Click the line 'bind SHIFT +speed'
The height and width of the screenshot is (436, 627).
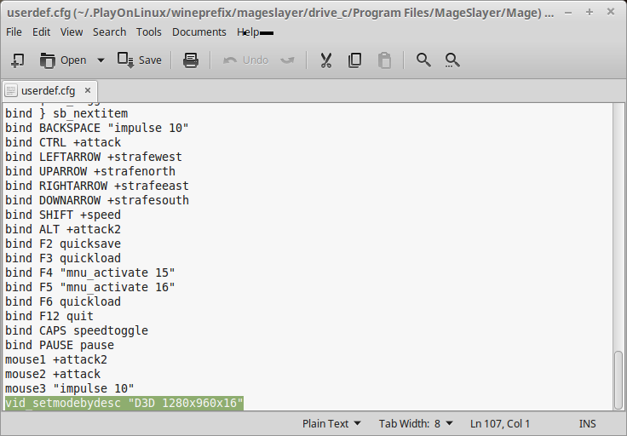63,215
